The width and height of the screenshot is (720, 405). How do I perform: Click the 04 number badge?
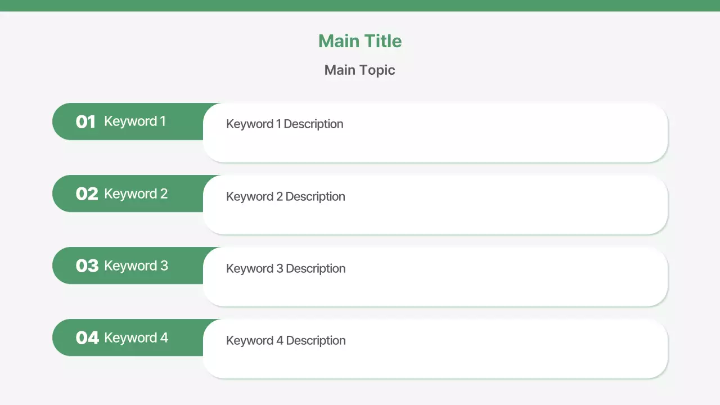[x=88, y=337]
